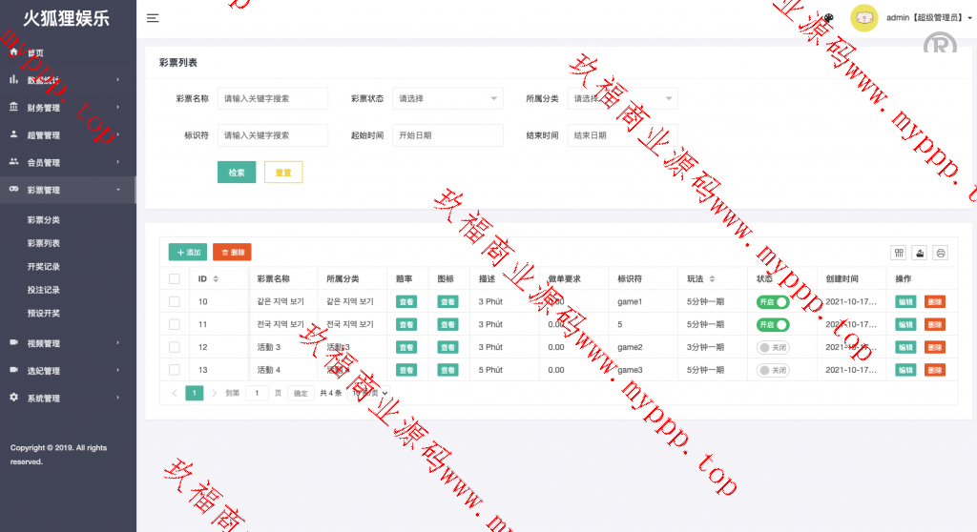Sort table by ID column arrows
The height and width of the screenshot is (532, 977).
coord(216,279)
